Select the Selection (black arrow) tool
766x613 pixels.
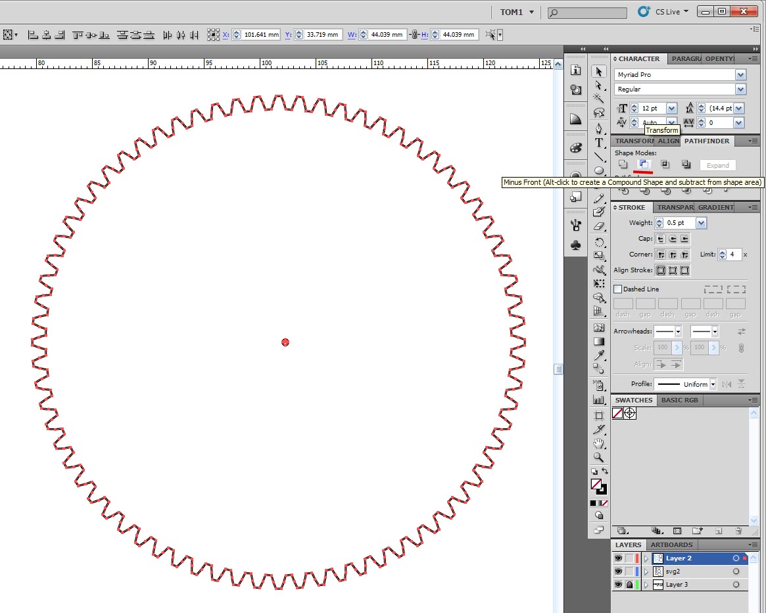pyautogui.click(x=598, y=72)
